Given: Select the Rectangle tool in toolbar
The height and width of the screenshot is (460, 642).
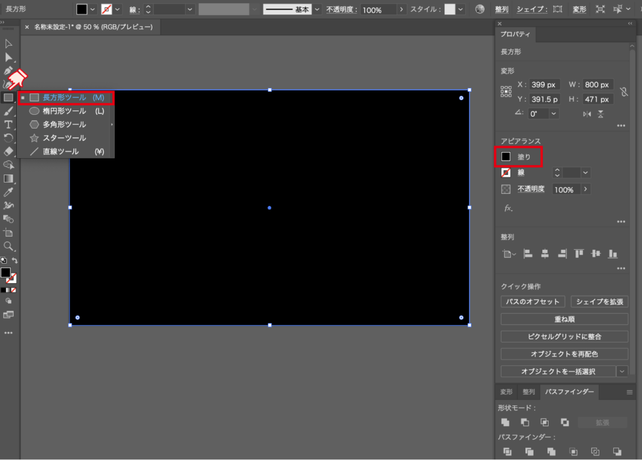Looking at the screenshot, I should 8,97.
